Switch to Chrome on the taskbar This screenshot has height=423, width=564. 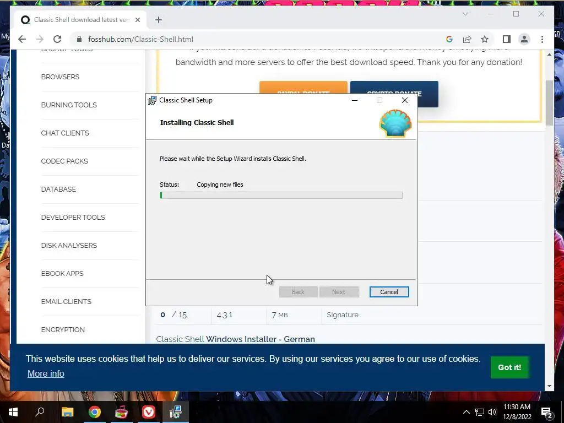(x=95, y=412)
